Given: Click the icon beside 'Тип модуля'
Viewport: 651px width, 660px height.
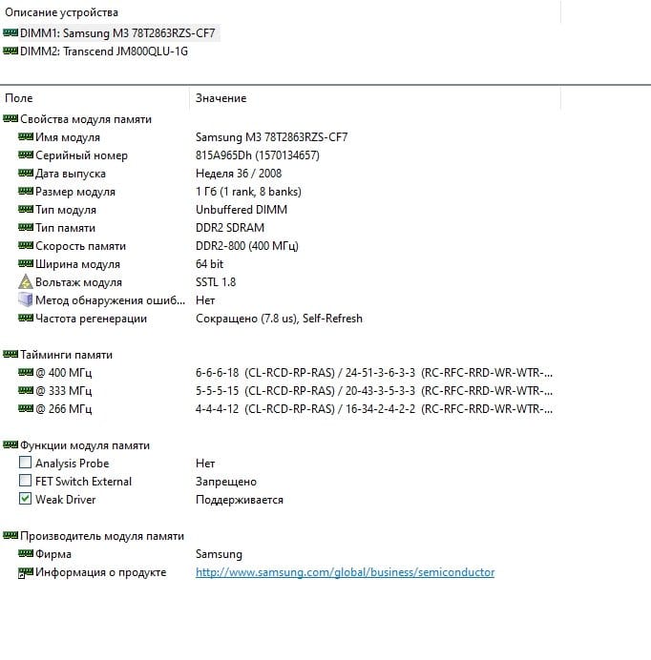Looking at the screenshot, I should point(26,209).
